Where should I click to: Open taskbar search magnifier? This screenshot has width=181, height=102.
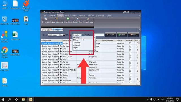click(x=10, y=99)
